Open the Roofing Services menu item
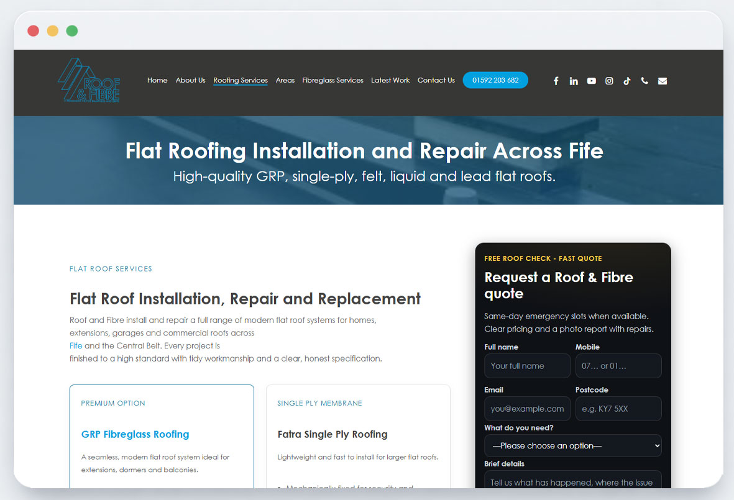Viewport: 734px width, 500px height. pyautogui.click(x=241, y=80)
